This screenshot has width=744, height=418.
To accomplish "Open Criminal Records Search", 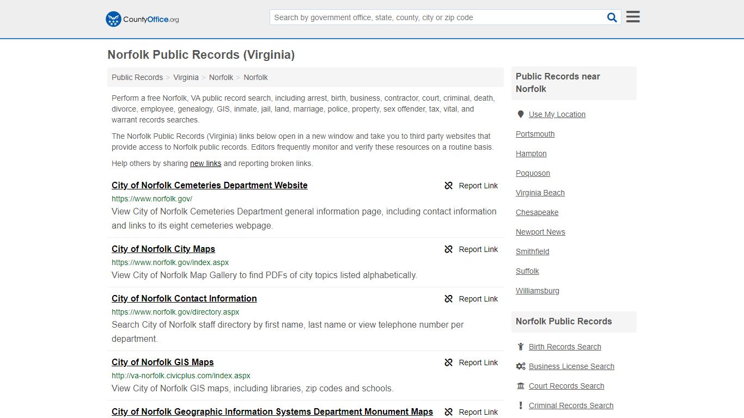I will coord(571,405).
